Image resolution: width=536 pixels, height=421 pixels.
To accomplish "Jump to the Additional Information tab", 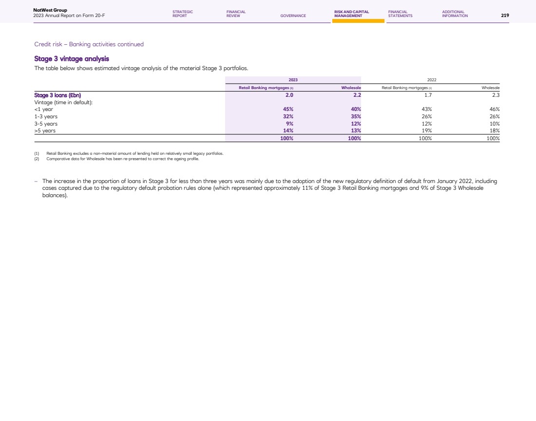I will pyautogui.click(x=455, y=14).
